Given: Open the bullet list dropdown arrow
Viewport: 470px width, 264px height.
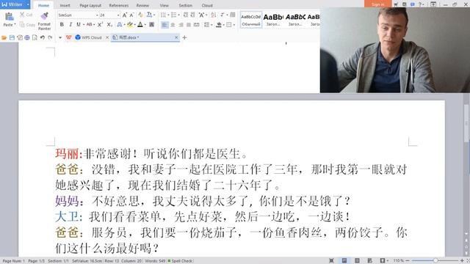Looking at the screenshot, I should pos(168,15).
